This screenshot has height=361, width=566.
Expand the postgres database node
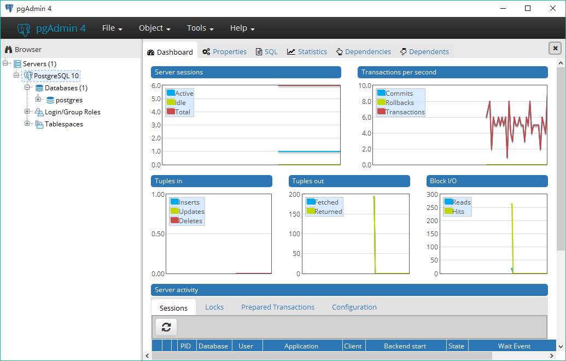(x=38, y=100)
